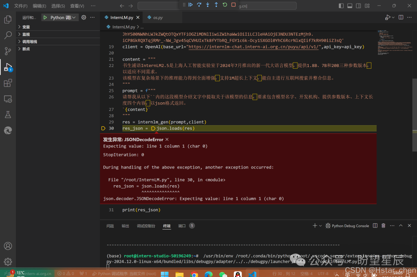The height and width of the screenshot is (277, 417).
Task: Open the 编辑(E) menu
Action: (40, 6)
